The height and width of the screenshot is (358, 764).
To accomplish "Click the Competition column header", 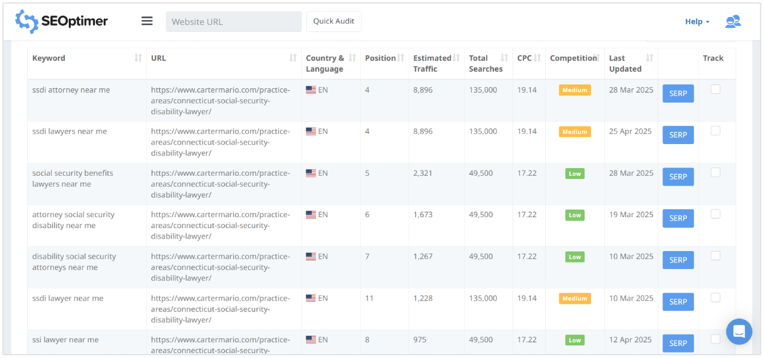I will click(573, 58).
